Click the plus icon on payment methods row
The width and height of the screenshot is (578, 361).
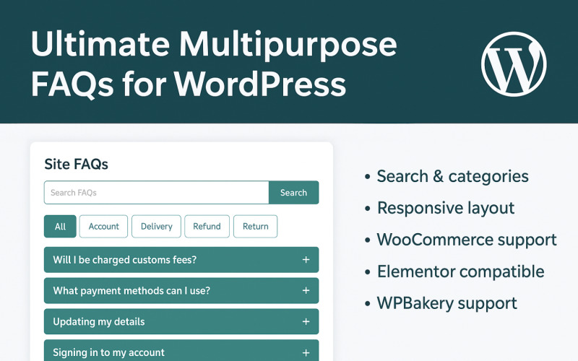pyautogui.click(x=306, y=291)
